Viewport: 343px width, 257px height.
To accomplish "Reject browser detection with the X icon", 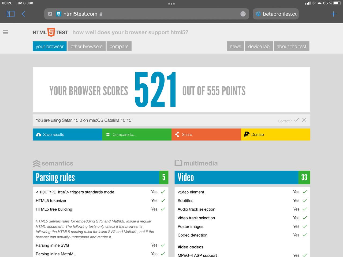I will coord(304,120).
